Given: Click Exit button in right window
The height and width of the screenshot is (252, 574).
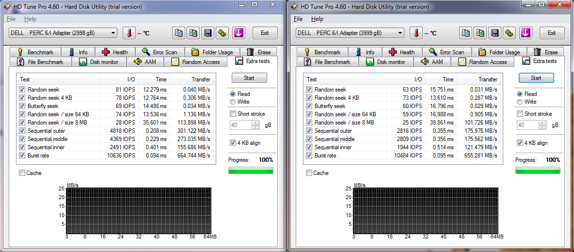Looking at the screenshot, I should click(552, 33).
